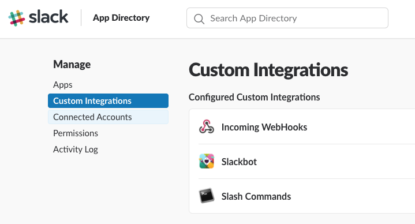Click the Slackbot colorful icon
415x224 pixels.
click(x=207, y=161)
